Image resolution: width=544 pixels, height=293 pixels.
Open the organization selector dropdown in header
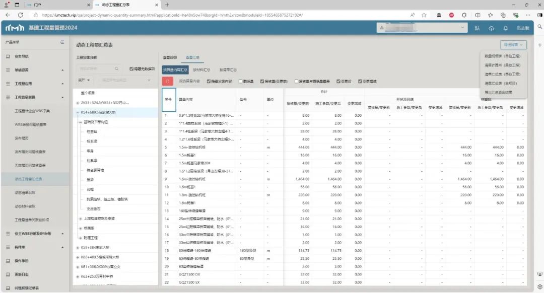(x=422, y=28)
